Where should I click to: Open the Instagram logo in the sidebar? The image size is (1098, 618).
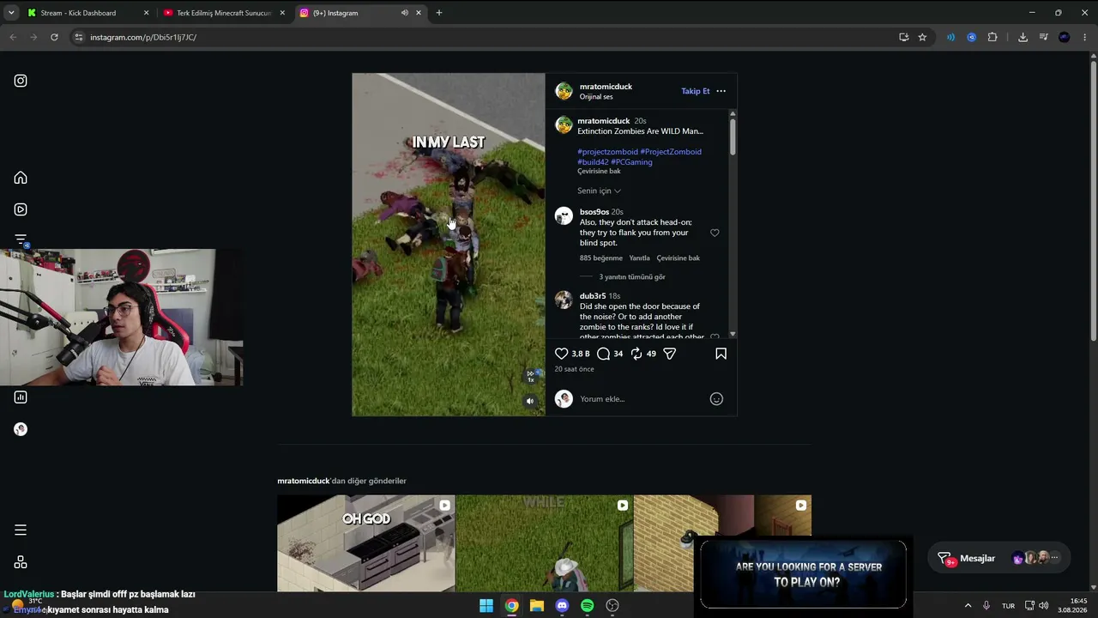click(21, 81)
